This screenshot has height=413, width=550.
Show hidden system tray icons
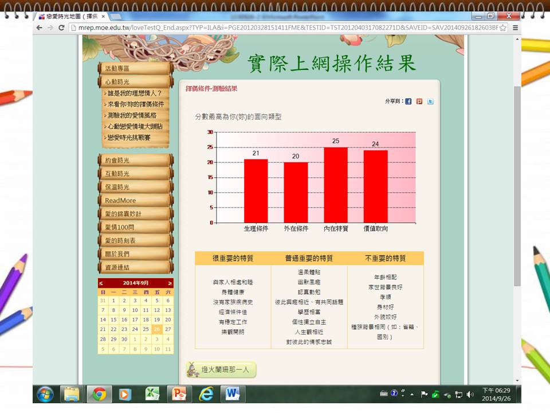coord(412,394)
